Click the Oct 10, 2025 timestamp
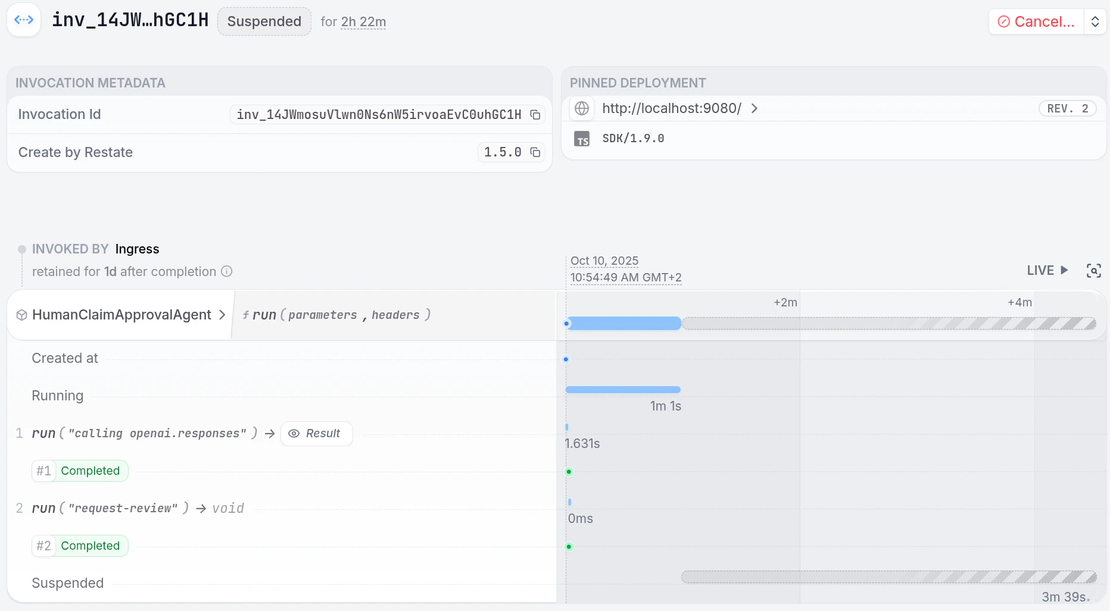This screenshot has width=1110, height=611. click(x=604, y=261)
